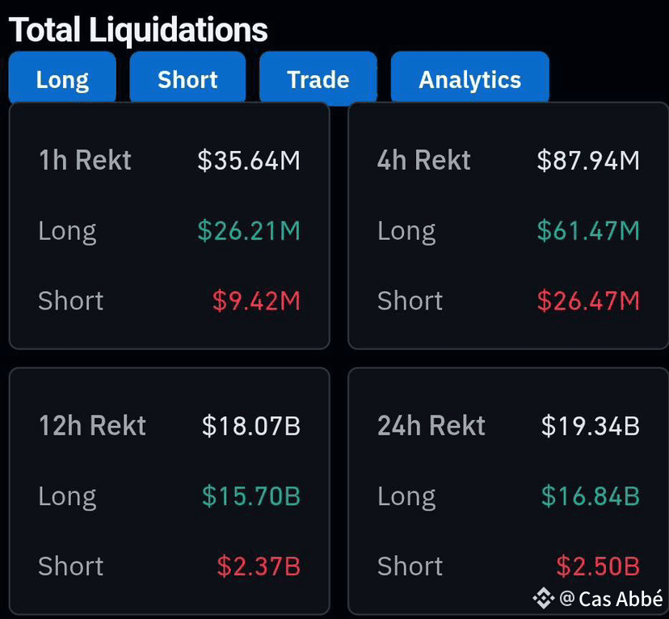
Task: Open the Analytics tab
Action: 469,79
